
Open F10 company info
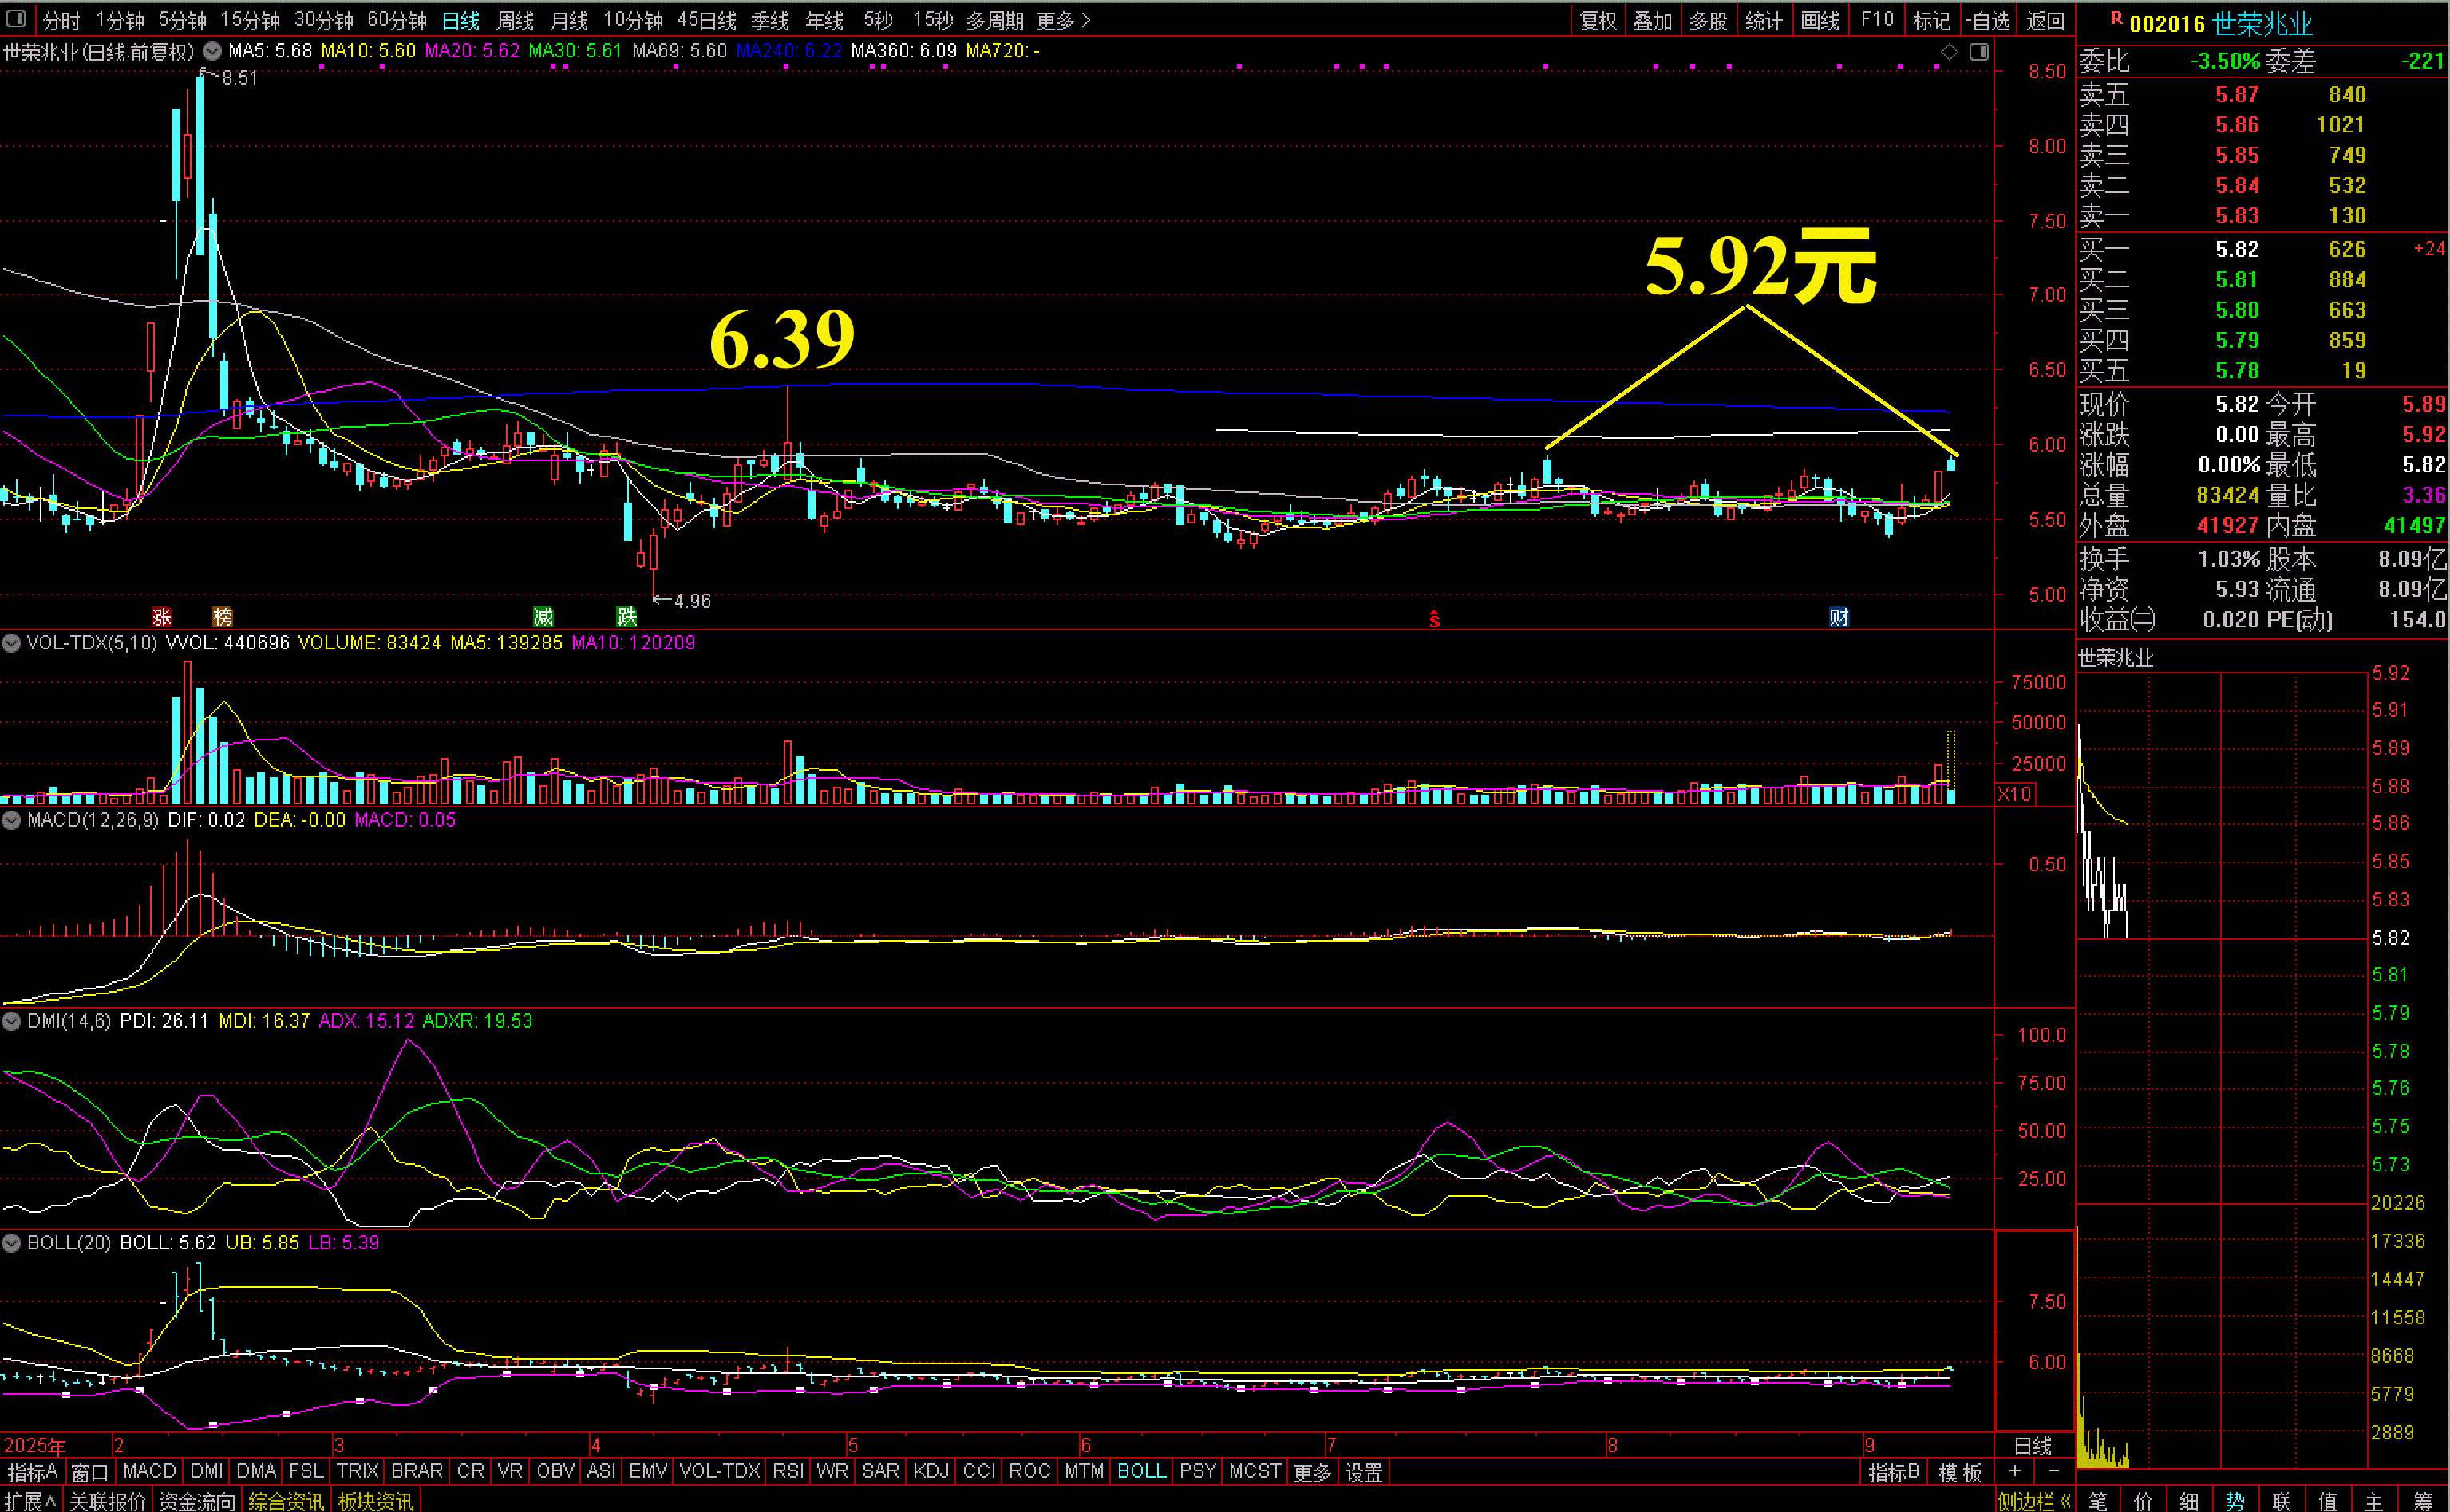(x=1877, y=19)
